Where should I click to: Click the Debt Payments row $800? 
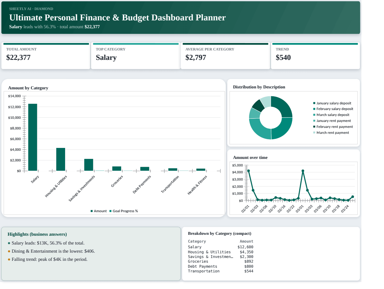pyautogui.click(x=221, y=266)
